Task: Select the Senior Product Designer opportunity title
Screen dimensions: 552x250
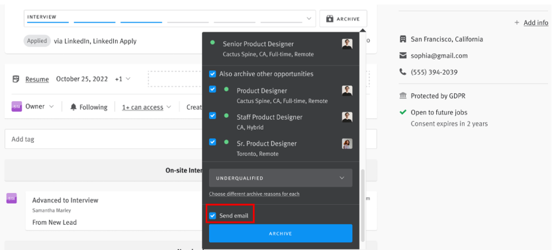Action: tap(258, 44)
